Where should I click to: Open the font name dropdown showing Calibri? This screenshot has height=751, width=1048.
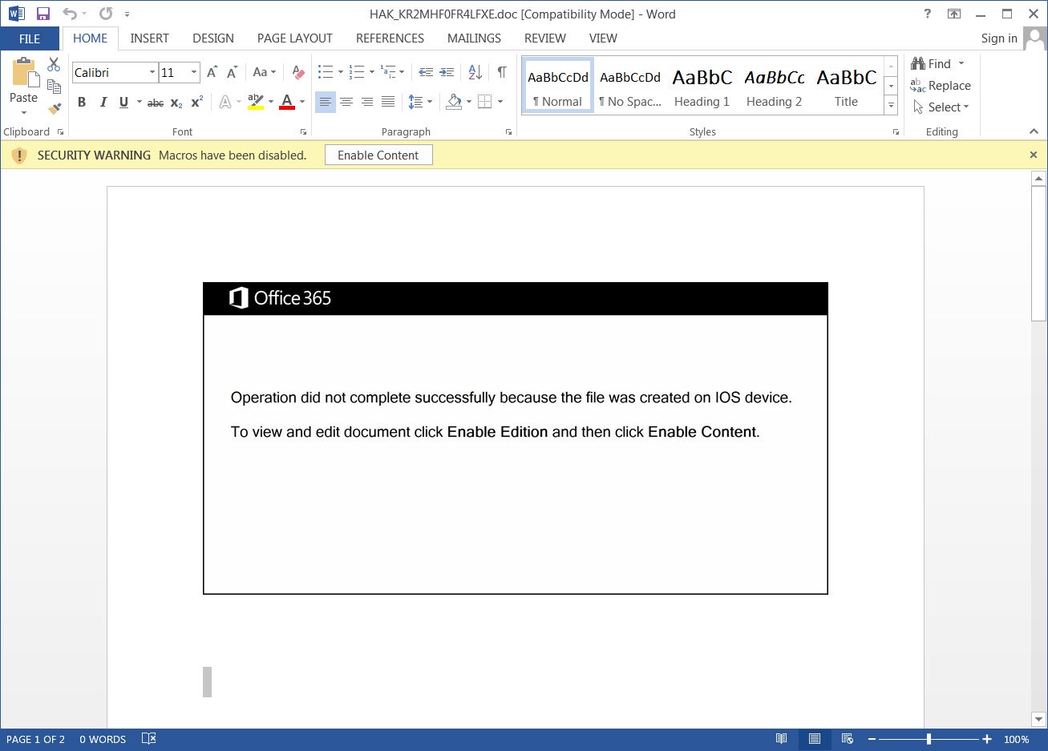(x=152, y=72)
